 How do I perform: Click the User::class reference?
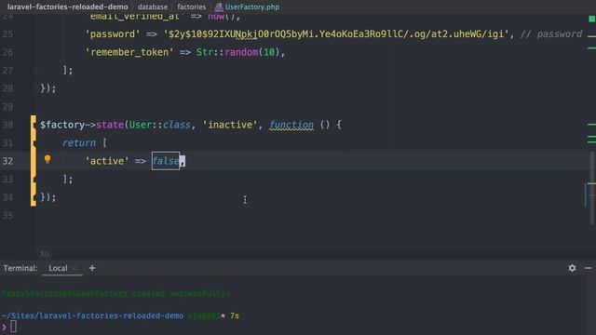pyautogui.click(x=159, y=125)
